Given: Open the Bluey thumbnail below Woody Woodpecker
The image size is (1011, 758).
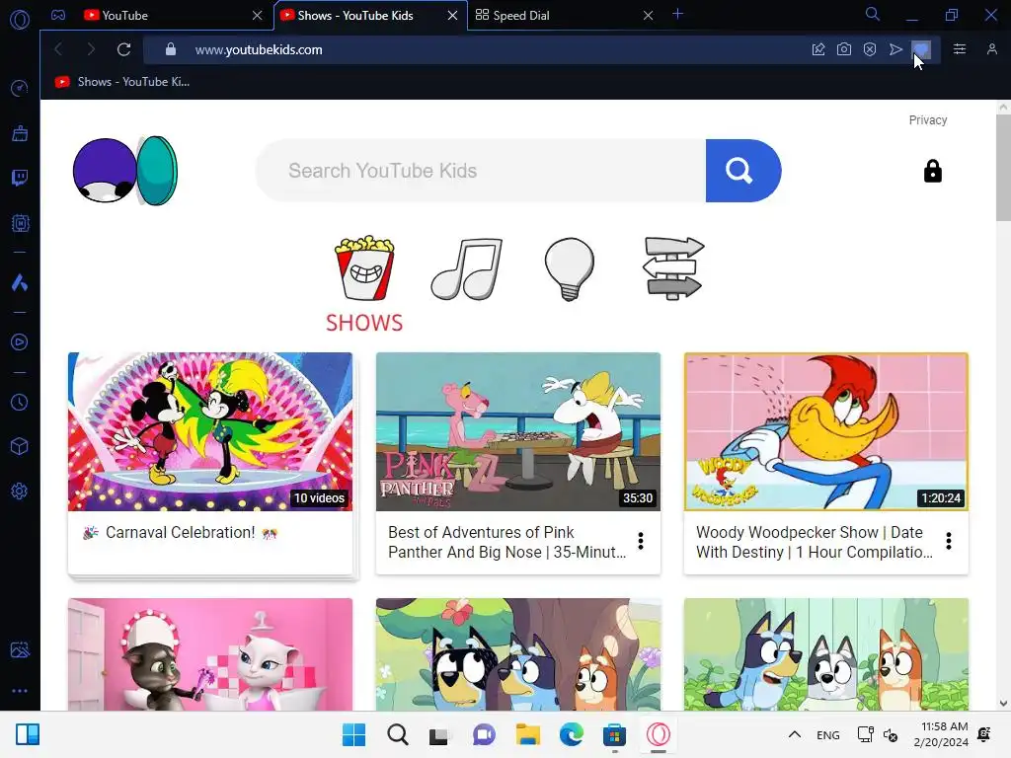Looking at the screenshot, I should [826, 654].
